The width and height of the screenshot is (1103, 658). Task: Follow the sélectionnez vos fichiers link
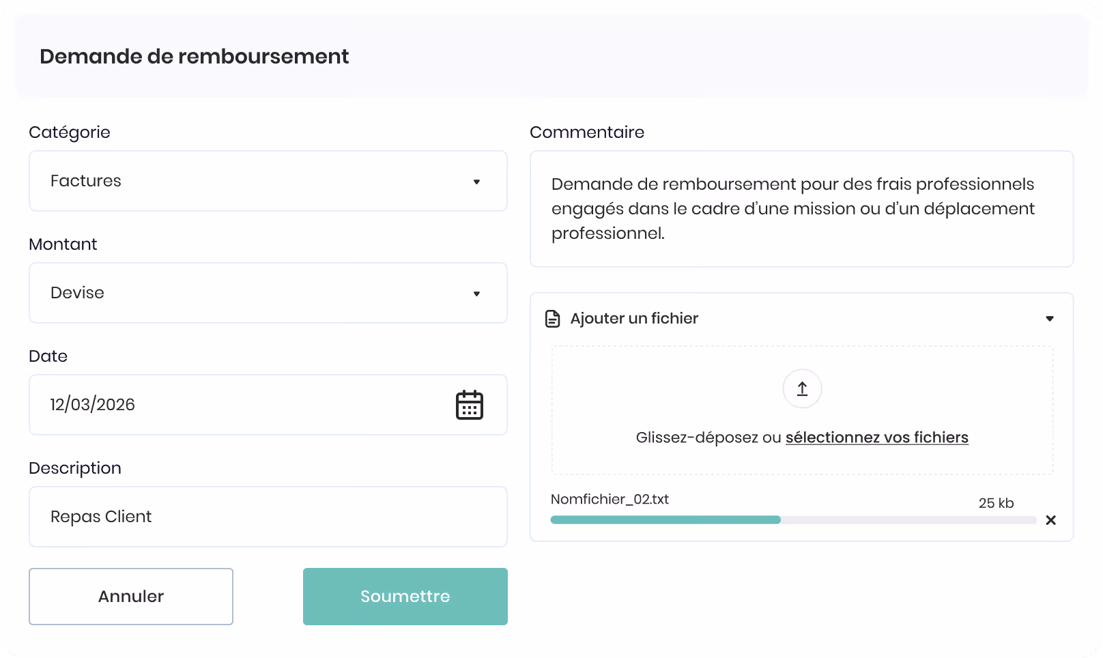pyautogui.click(x=877, y=438)
